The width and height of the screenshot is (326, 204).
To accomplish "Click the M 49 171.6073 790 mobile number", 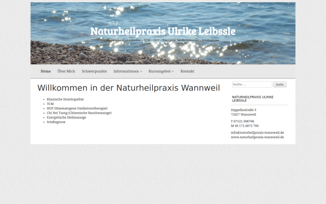I will pos(244,126).
